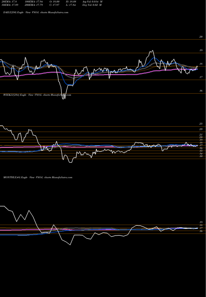Click the 20 price label on daily chart
Viewport: 206px width, 297px height.
point(201,37)
